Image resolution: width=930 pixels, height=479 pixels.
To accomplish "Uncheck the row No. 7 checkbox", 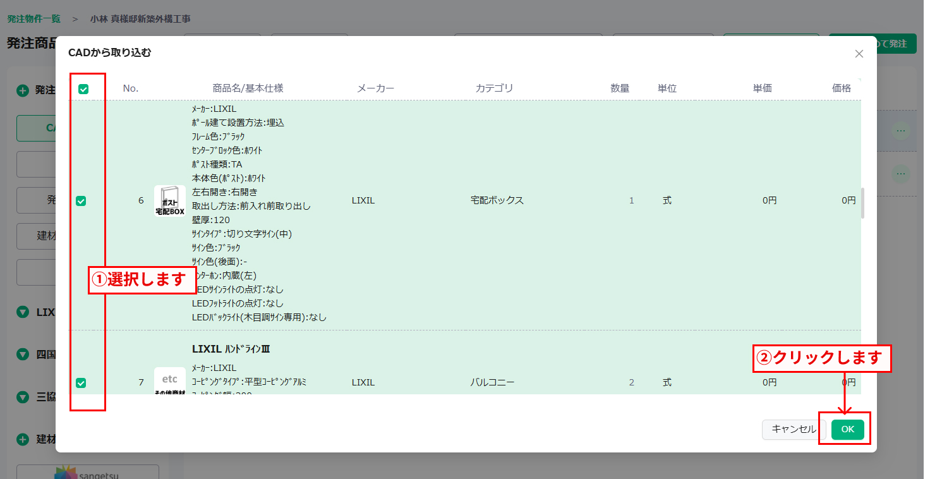I will coord(81,383).
